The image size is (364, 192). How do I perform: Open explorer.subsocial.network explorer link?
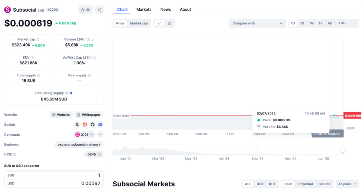[79, 145]
